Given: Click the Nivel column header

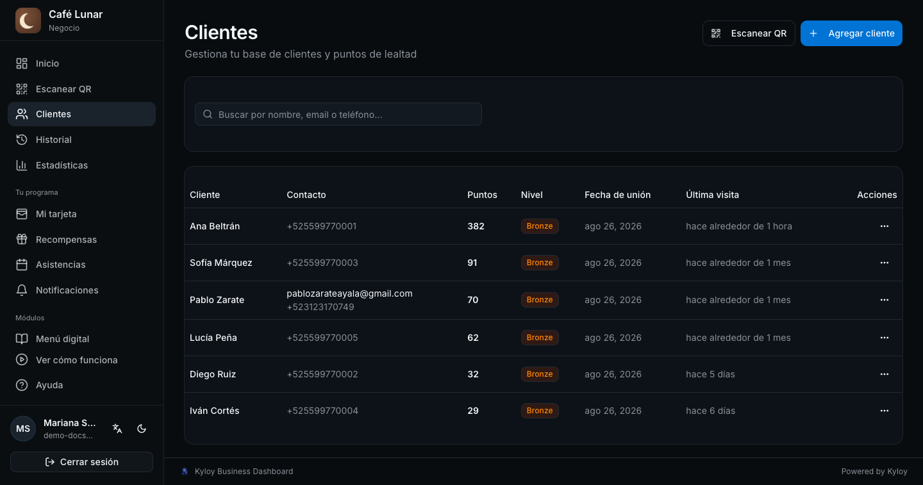Looking at the screenshot, I should 532,195.
